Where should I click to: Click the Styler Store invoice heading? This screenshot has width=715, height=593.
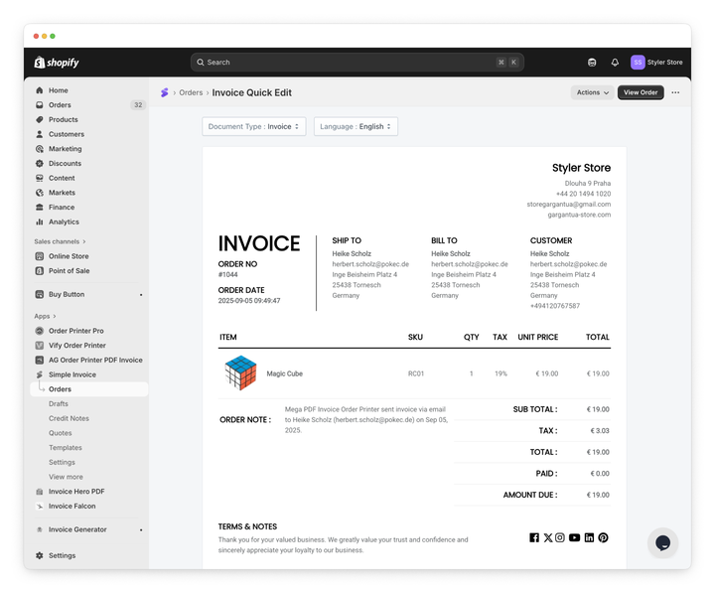[581, 168]
